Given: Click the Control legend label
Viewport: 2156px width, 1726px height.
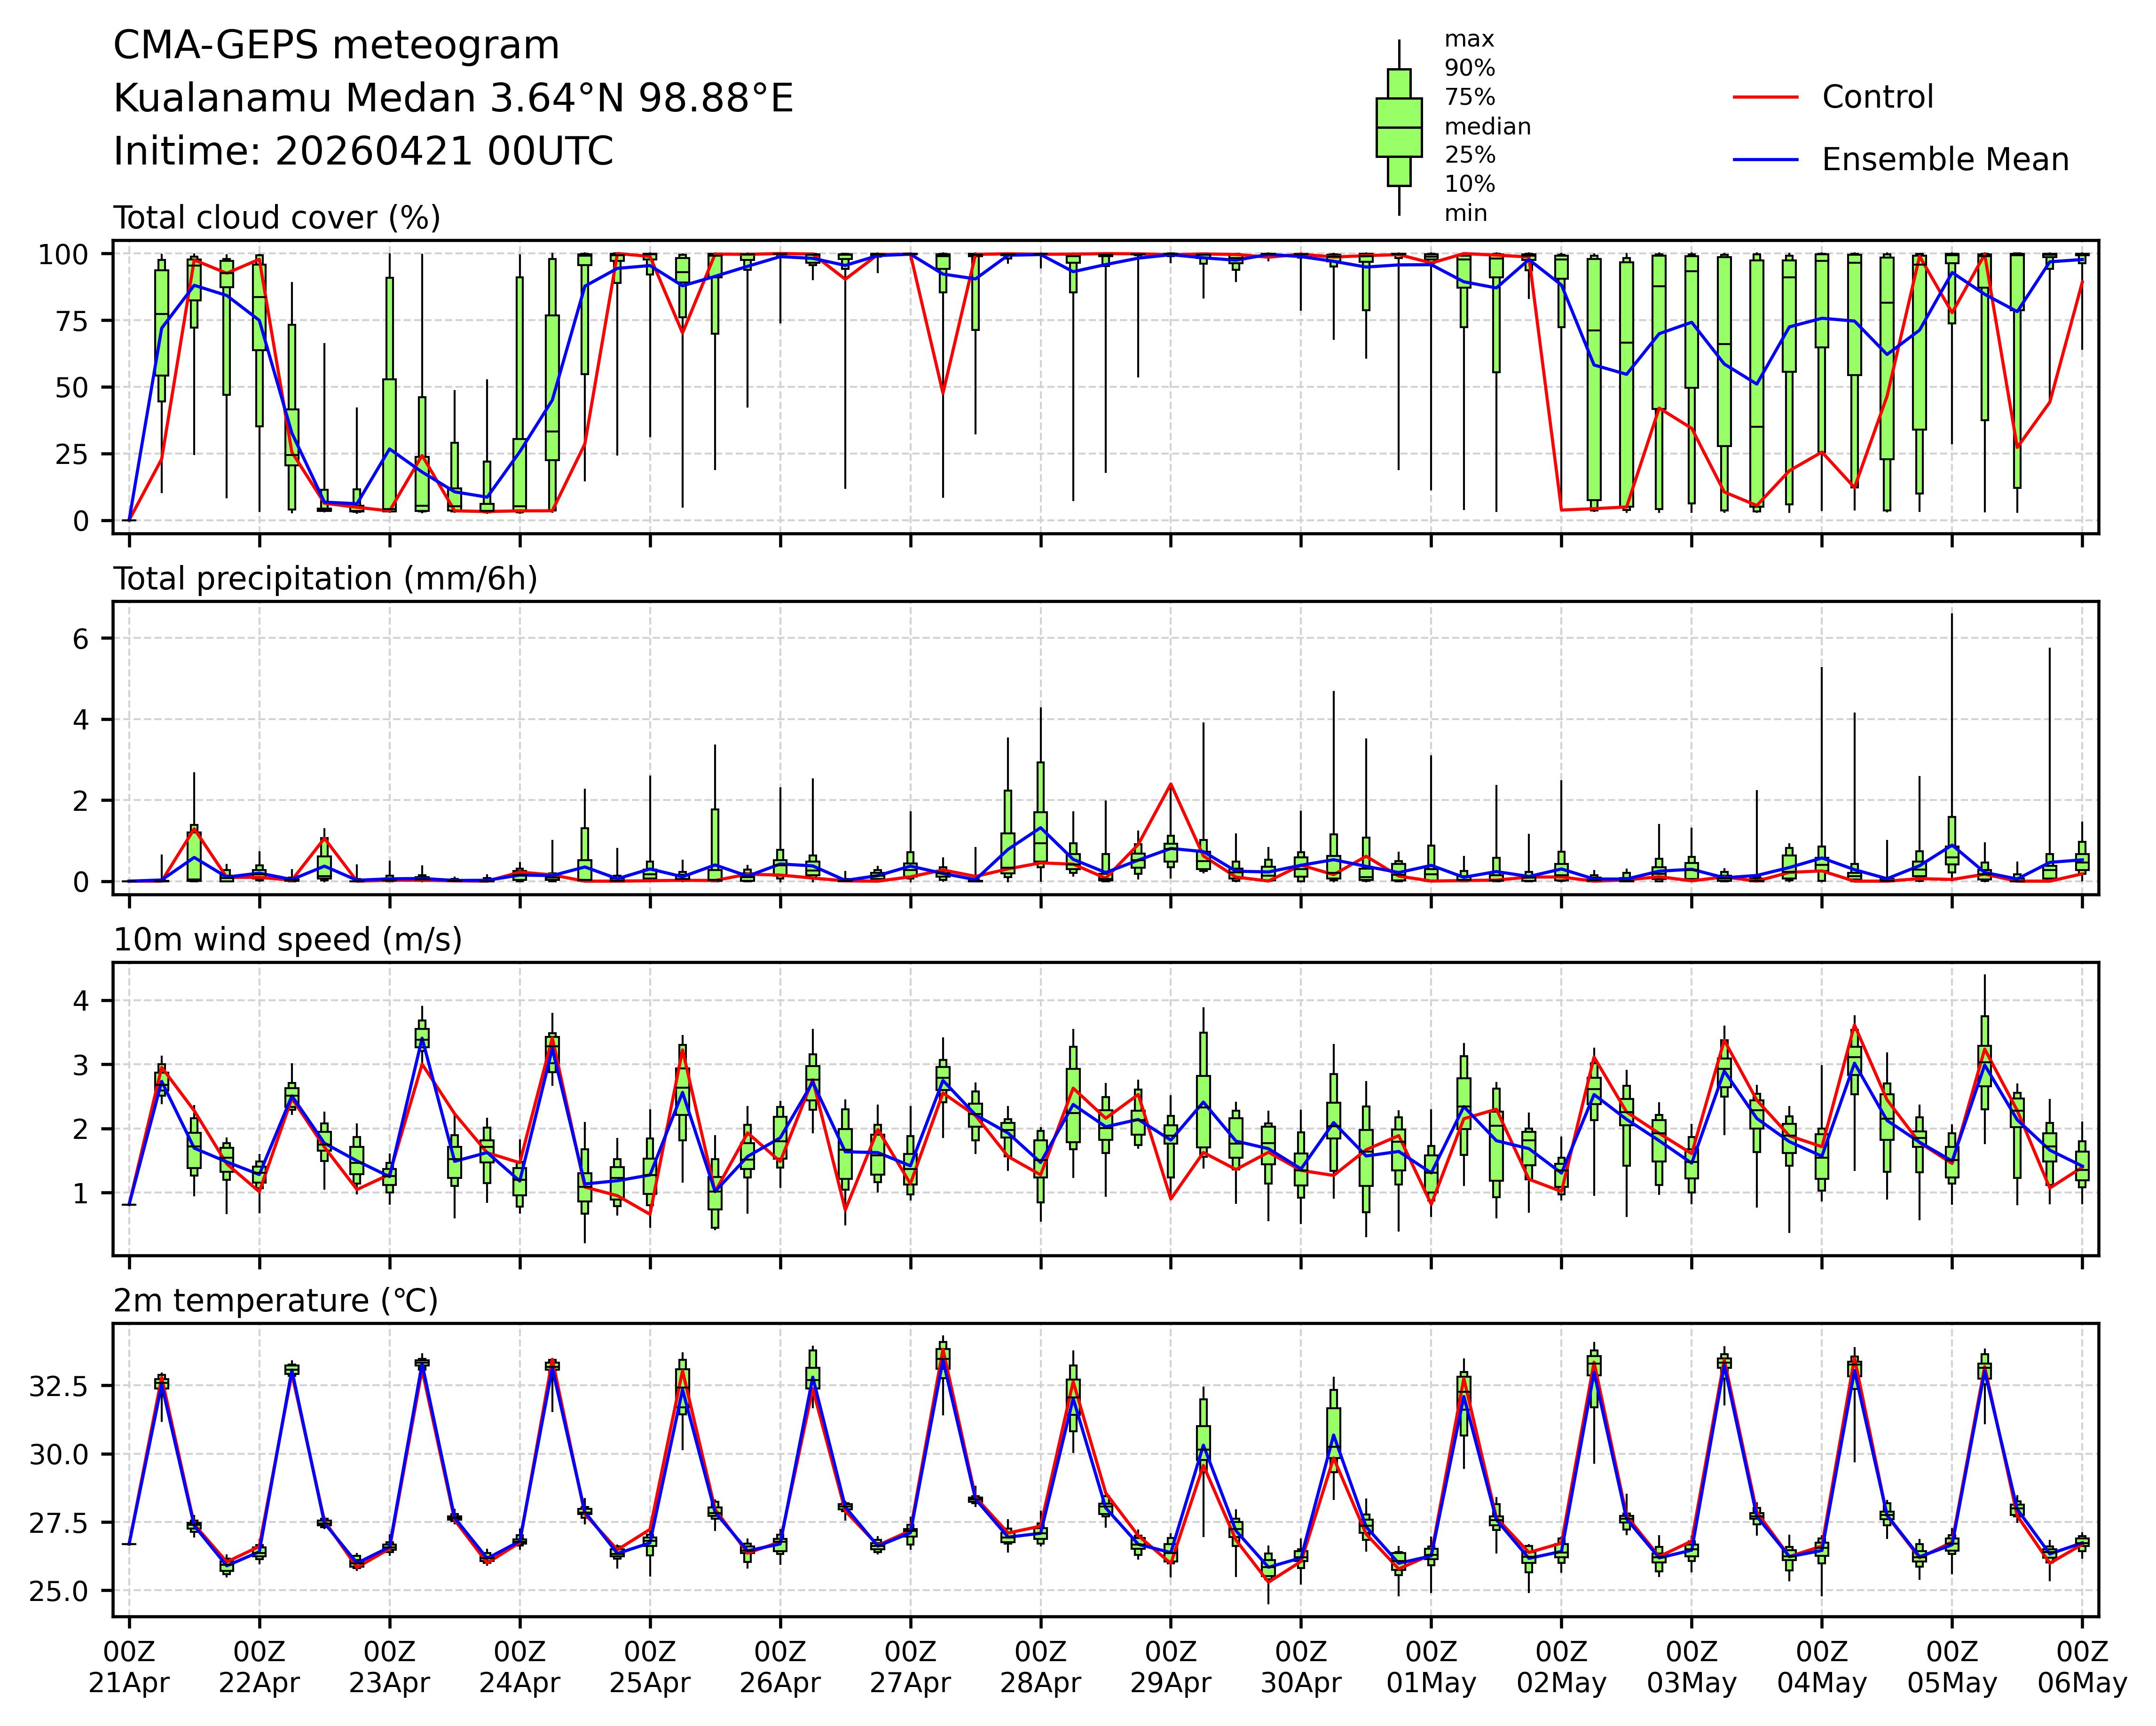Looking at the screenshot, I should click(x=1877, y=97).
